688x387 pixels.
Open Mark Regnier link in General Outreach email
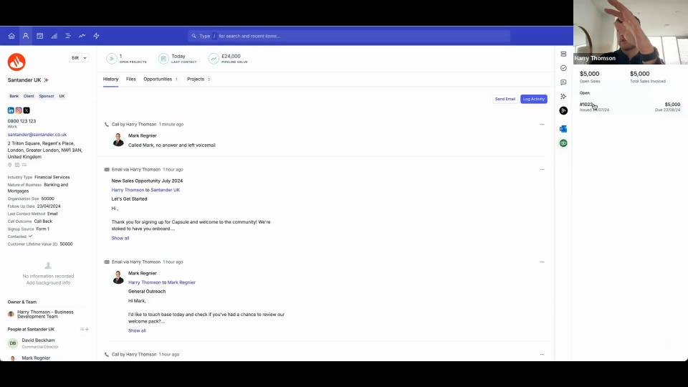[181, 282]
